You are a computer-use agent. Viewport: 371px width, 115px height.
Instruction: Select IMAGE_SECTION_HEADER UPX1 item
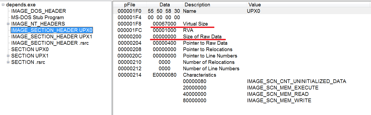click(x=52, y=36)
